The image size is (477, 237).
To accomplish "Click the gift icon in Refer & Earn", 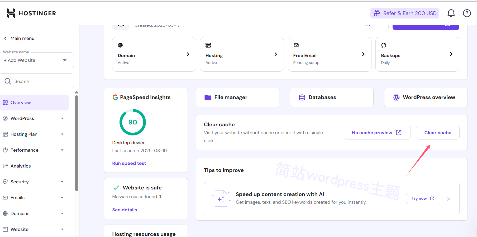I will 376,13.
